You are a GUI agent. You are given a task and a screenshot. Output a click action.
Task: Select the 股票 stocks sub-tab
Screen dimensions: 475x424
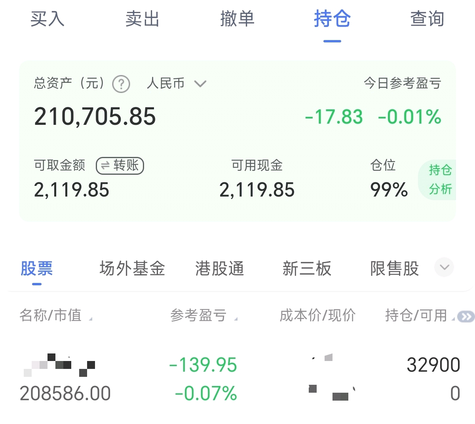pos(36,269)
